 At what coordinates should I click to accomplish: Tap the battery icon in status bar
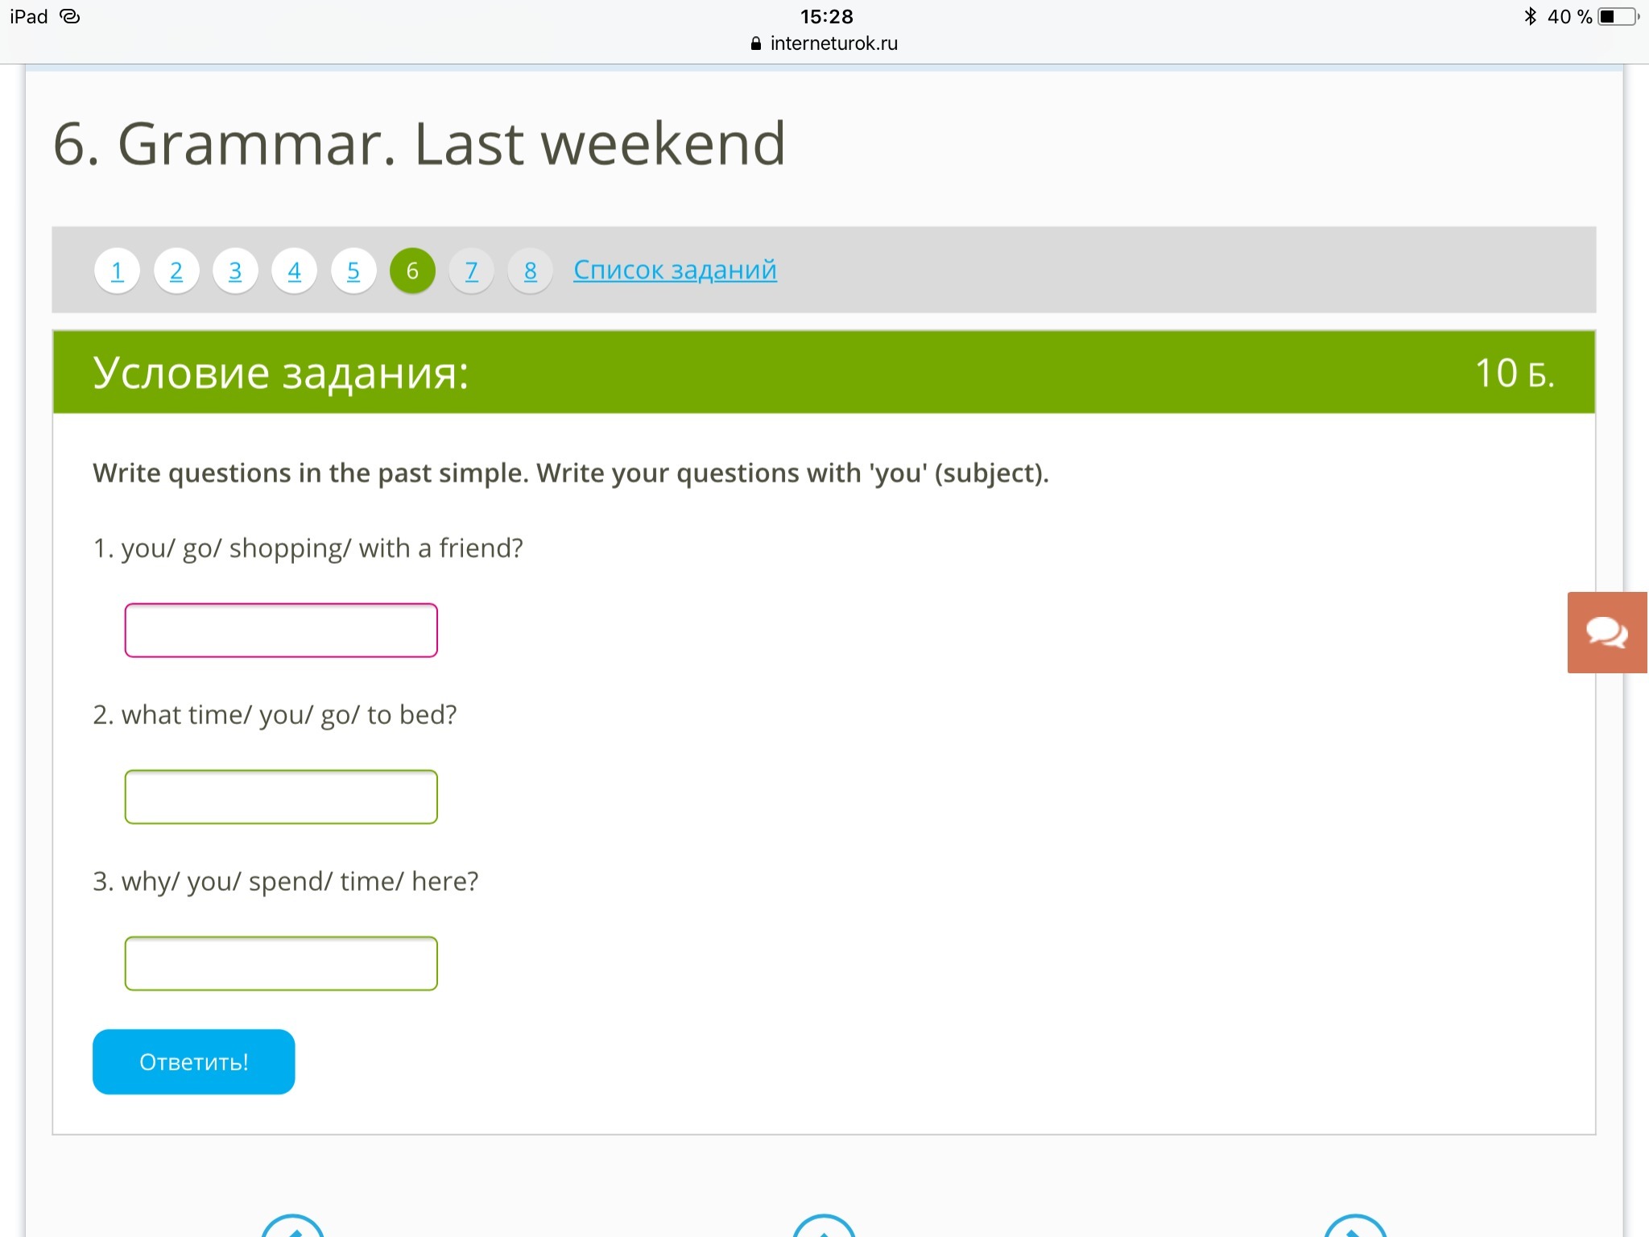[x=1617, y=16]
